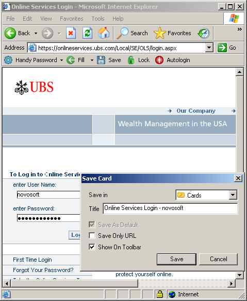Open the Forgot Your Password? link
This screenshot has height=301, width=247.
tap(43, 270)
